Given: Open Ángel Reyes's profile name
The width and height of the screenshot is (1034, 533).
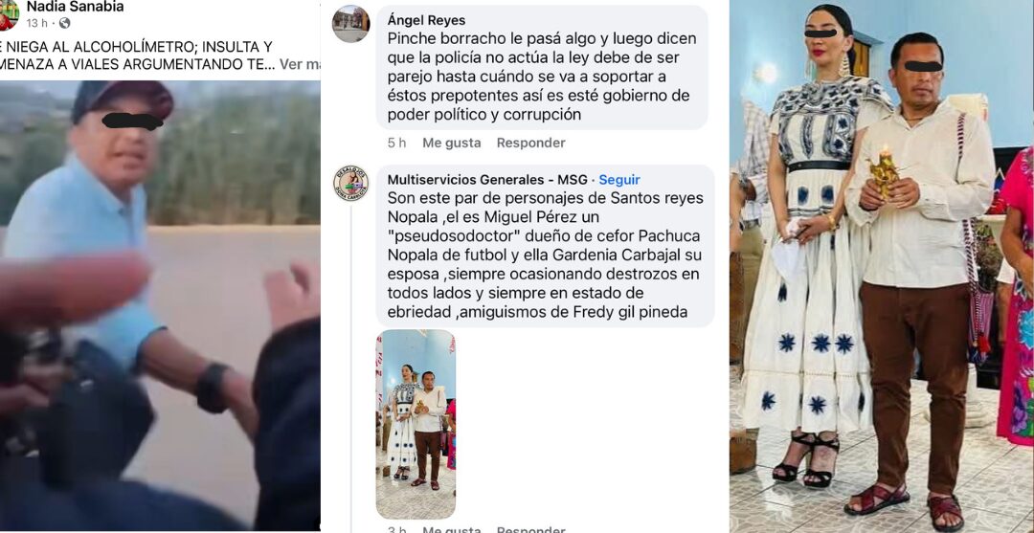Looking at the screenshot, I should pyautogui.click(x=426, y=20).
